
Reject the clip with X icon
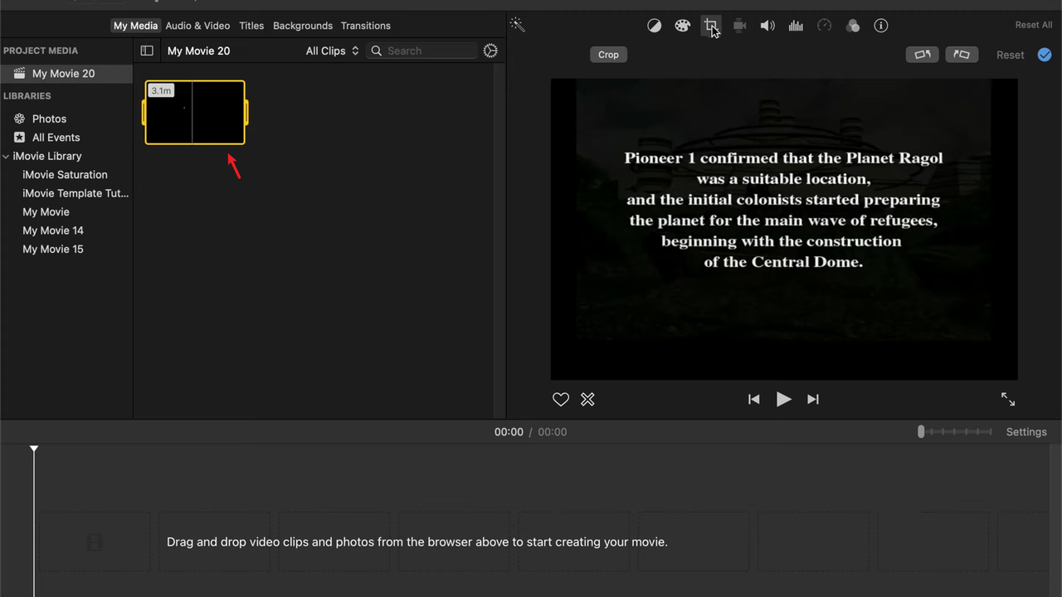point(587,400)
